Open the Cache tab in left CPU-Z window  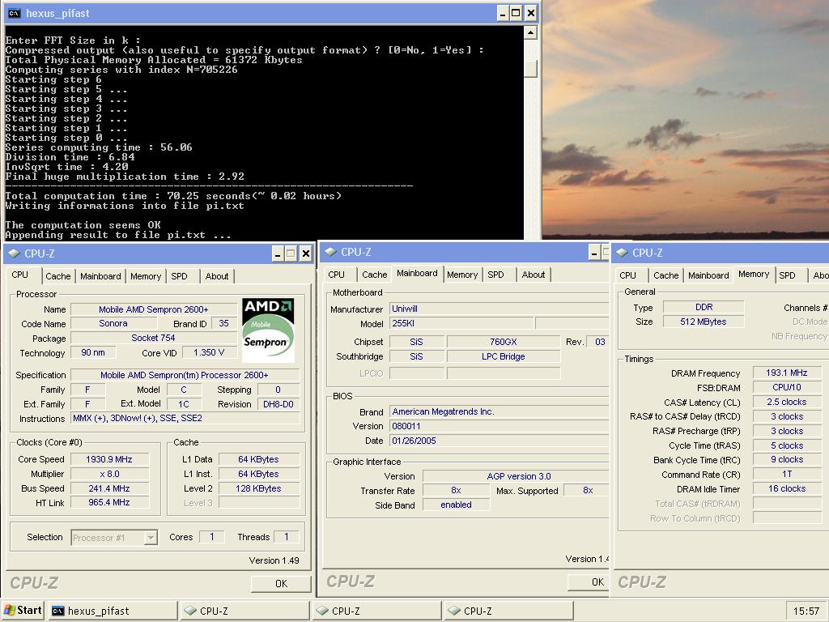point(58,276)
